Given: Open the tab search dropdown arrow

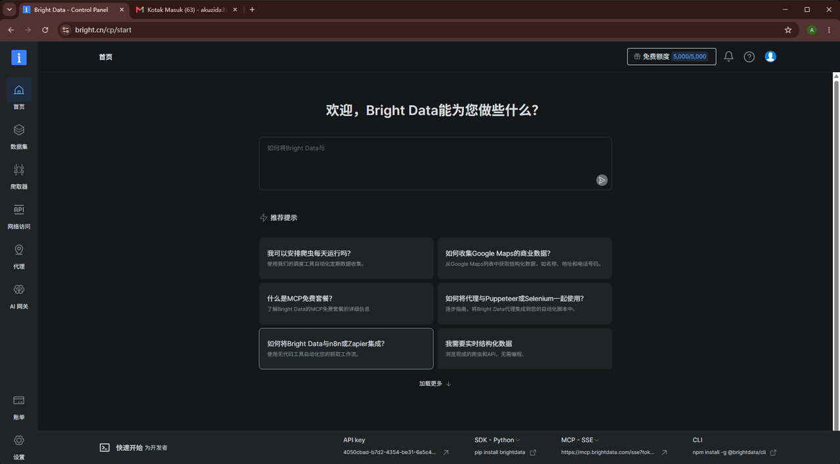Looking at the screenshot, I should click(x=9, y=10).
